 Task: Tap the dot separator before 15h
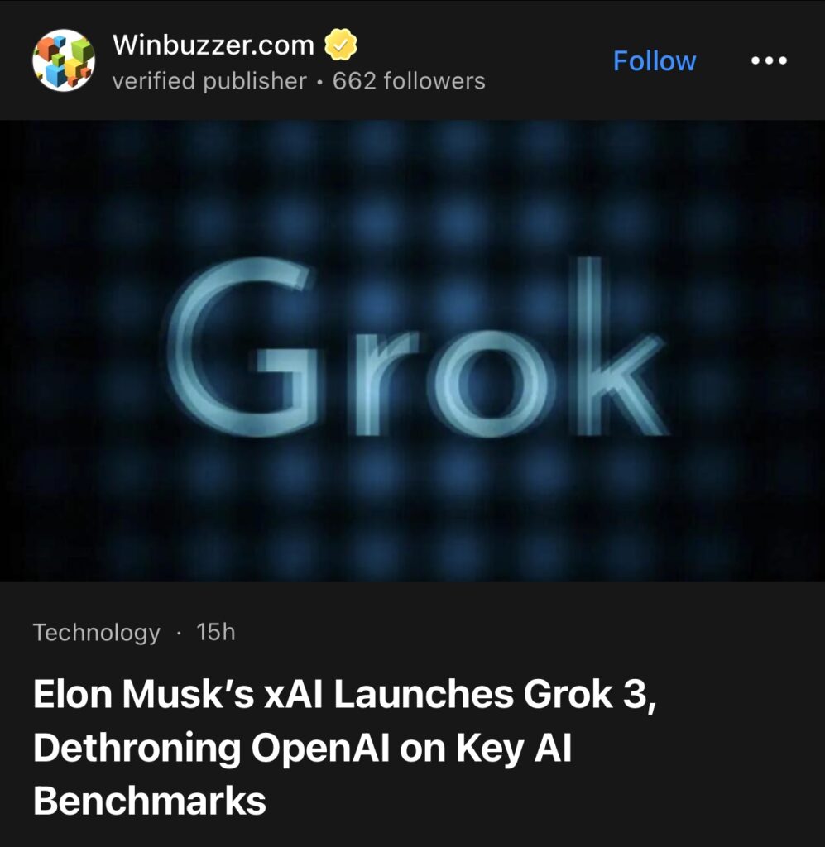pyautogui.click(x=178, y=633)
